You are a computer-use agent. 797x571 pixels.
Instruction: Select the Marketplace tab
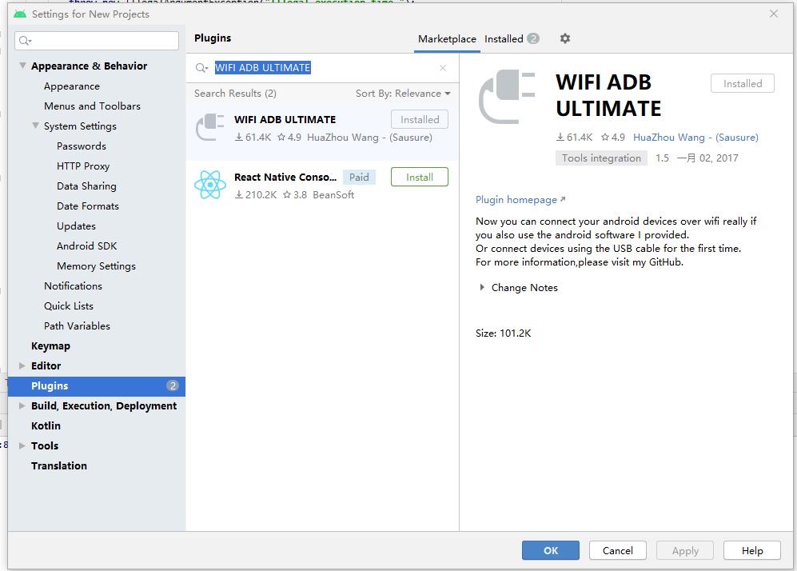447,38
